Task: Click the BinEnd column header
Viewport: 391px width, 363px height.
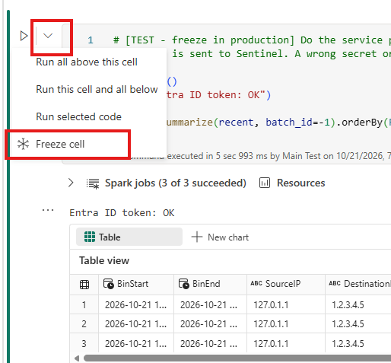Action: click(210, 284)
